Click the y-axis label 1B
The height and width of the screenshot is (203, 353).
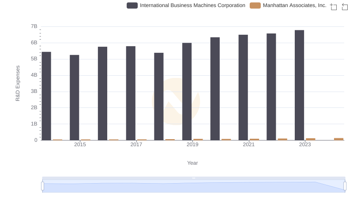[34, 124]
